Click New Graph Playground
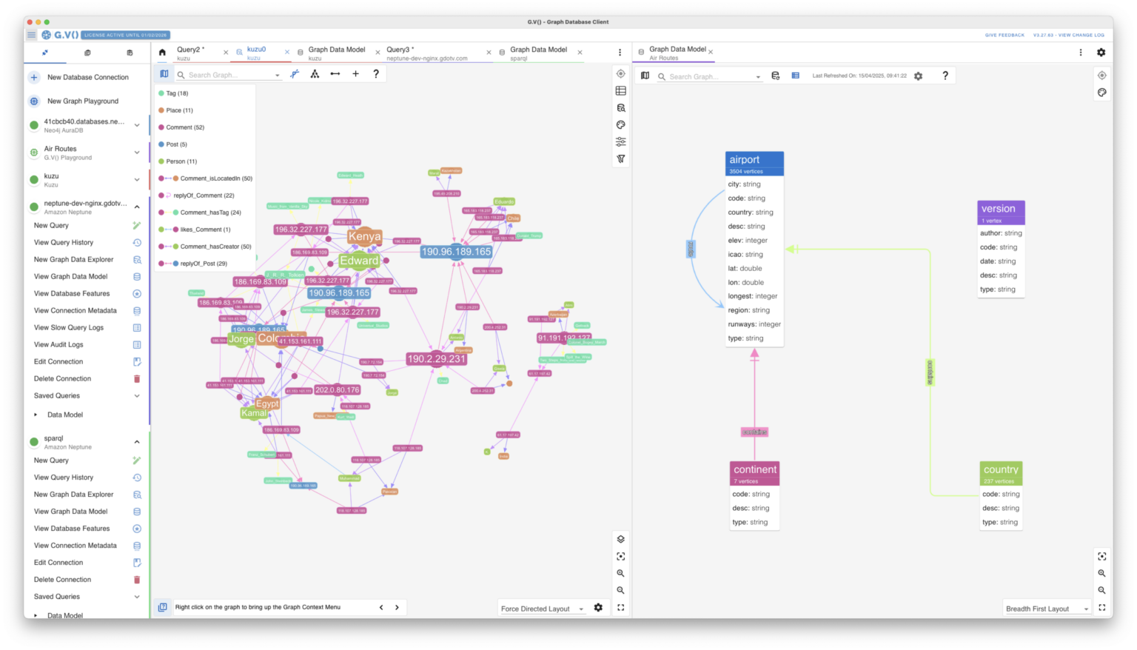The image size is (1137, 650). (x=83, y=101)
